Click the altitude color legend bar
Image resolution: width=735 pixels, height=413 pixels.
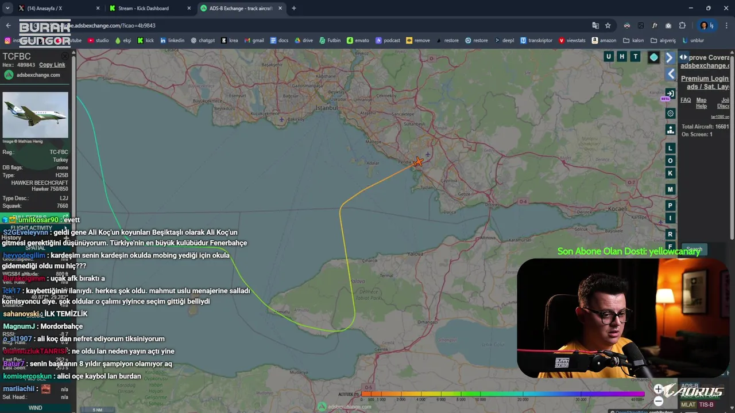tap(502, 393)
